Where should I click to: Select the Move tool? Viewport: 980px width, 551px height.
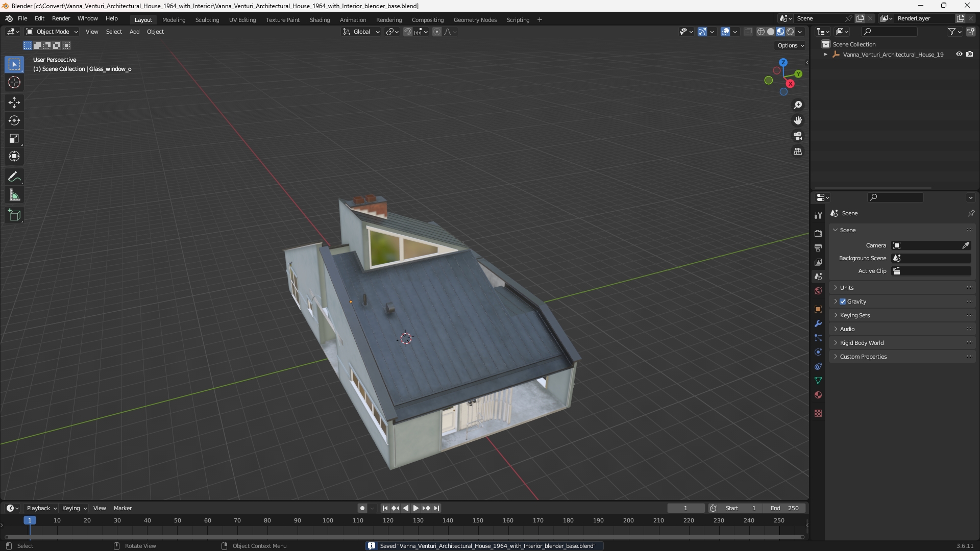(14, 103)
